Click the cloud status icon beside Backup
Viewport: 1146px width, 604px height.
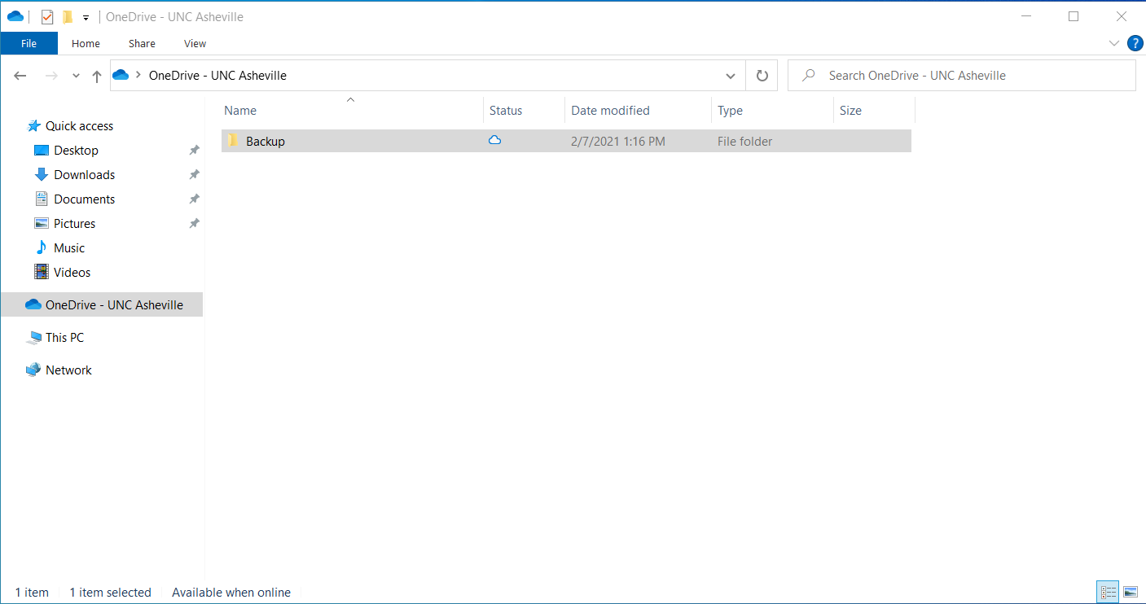click(x=494, y=140)
